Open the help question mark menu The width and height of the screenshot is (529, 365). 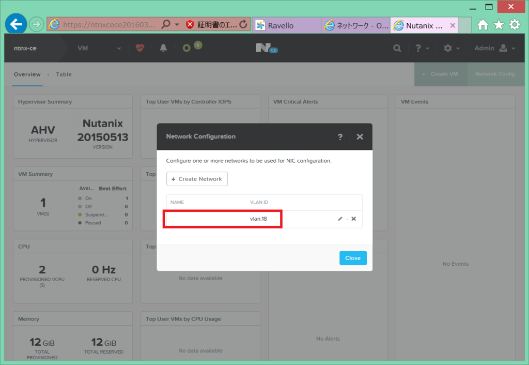click(x=422, y=48)
